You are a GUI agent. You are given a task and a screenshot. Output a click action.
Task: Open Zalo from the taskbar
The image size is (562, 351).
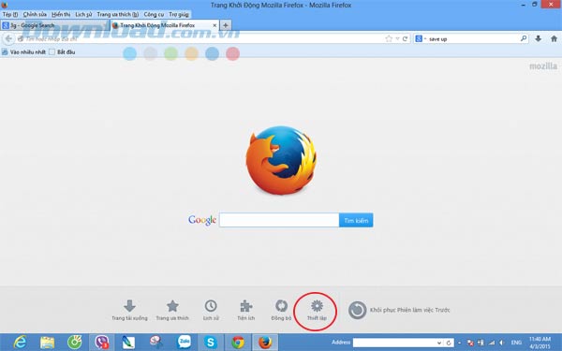coord(185,342)
